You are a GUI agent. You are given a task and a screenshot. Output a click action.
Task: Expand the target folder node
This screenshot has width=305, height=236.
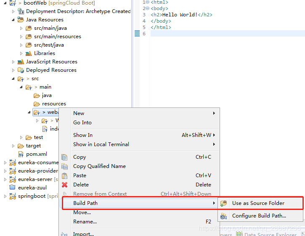tap(13, 146)
